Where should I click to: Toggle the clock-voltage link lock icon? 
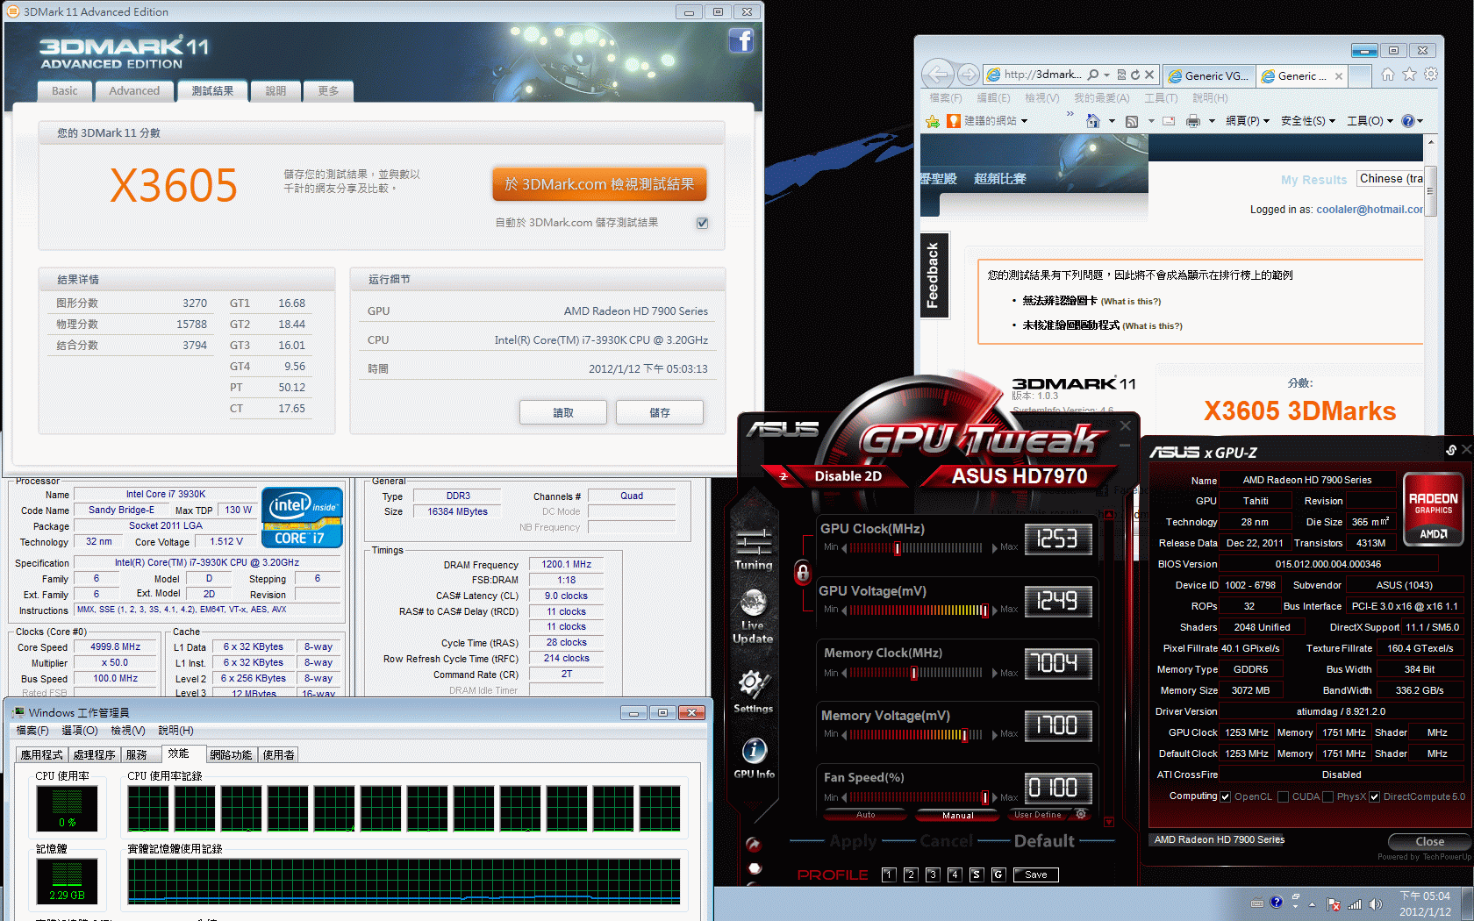[x=803, y=573]
